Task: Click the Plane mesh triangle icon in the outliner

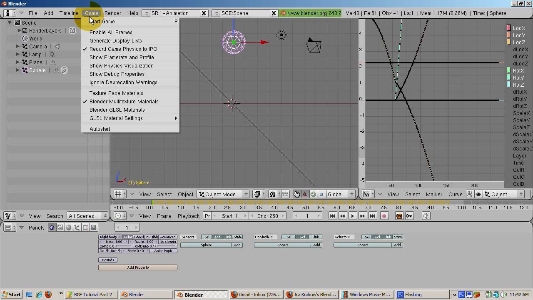Action: click(53, 62)
